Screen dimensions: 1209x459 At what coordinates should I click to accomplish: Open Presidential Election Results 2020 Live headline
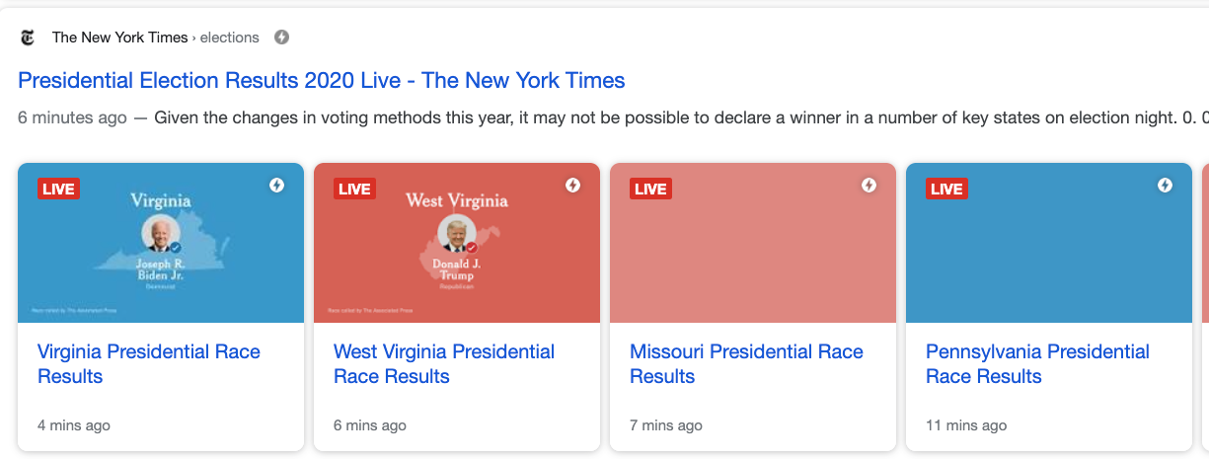click(x=322, y=80)
